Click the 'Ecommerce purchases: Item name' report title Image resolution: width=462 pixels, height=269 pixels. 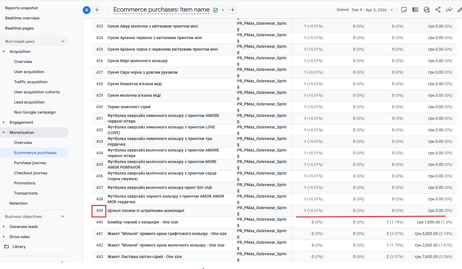pos(162,10)
